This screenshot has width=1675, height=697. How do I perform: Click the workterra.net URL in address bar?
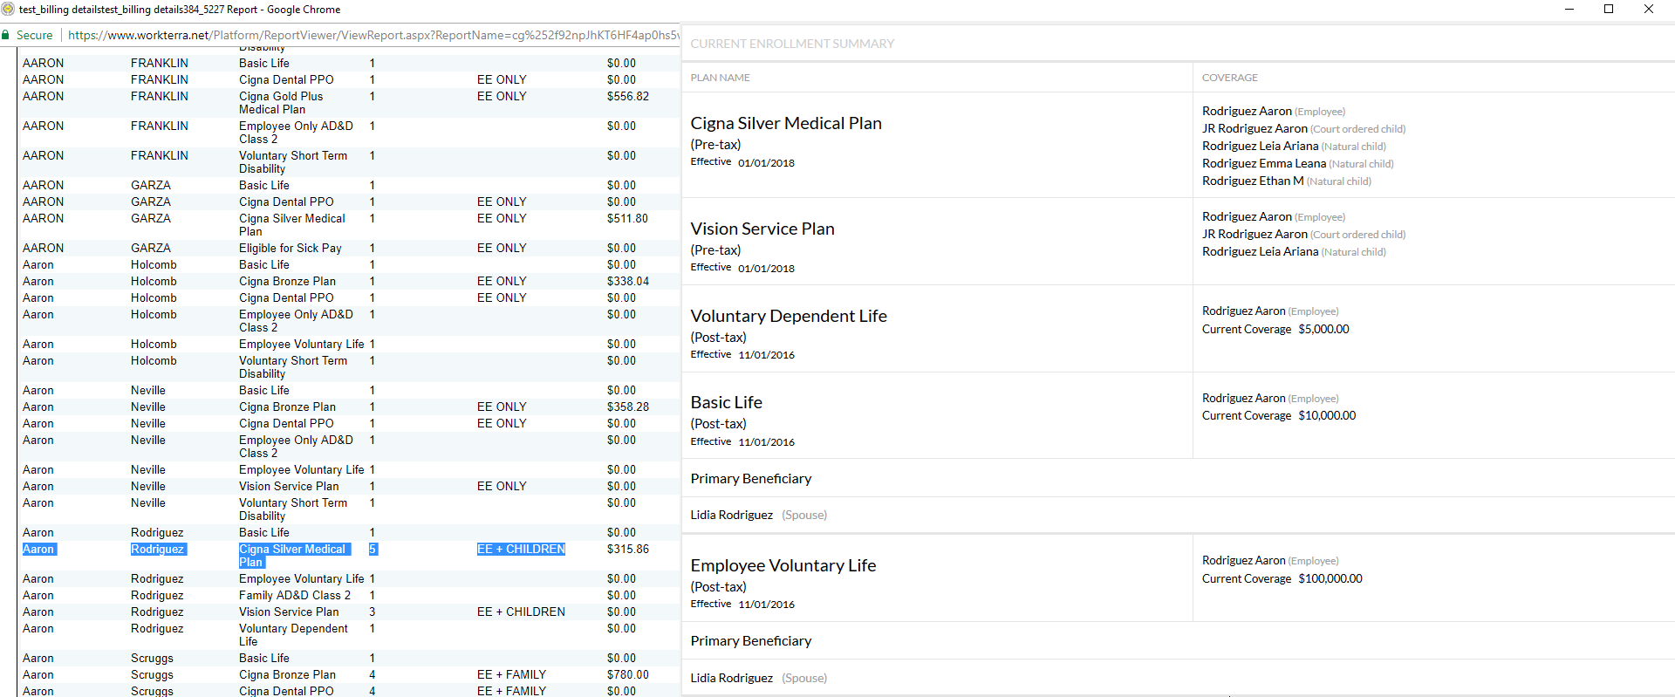tap(373, 35)
